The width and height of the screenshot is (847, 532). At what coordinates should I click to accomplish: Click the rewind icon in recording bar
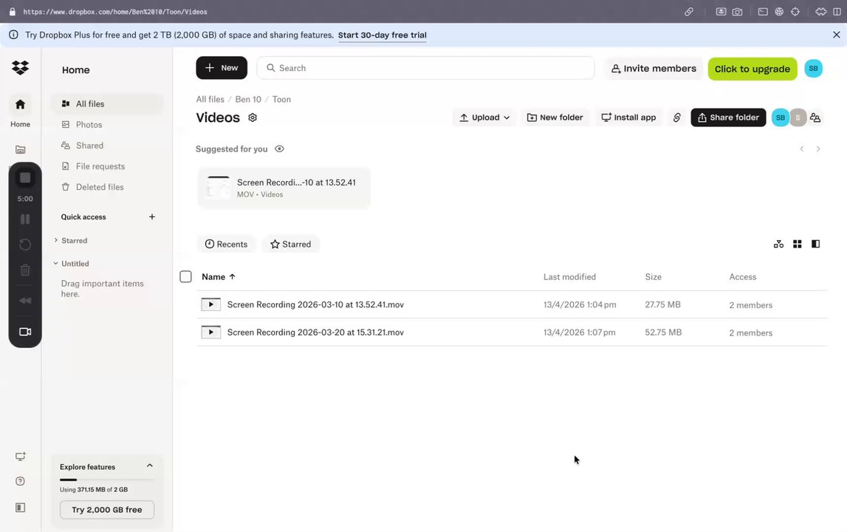(25, 301)
